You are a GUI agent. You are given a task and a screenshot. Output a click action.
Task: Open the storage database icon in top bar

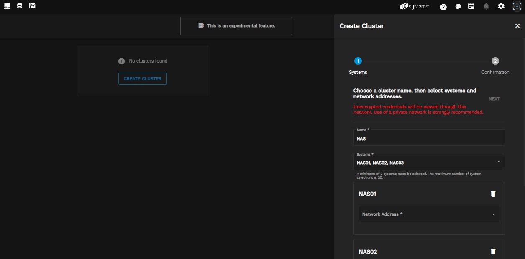[x=20, y=6]
